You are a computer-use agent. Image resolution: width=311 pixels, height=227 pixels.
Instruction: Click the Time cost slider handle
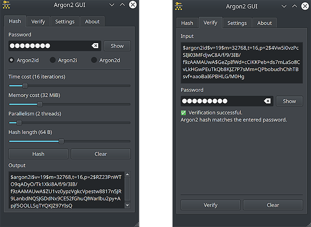[x=25, y=86]
